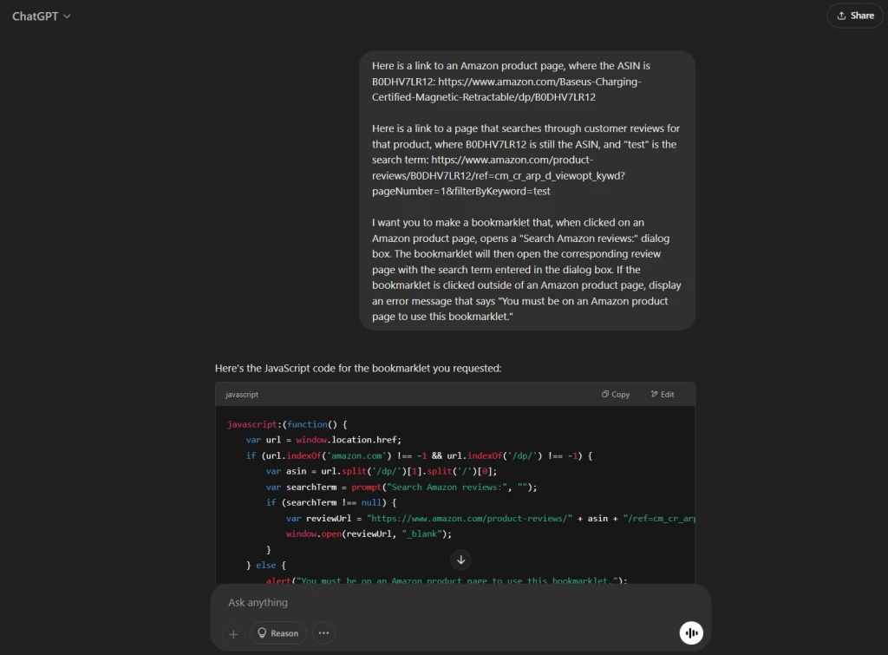
Task: Click Edit on the code block
Action: 662,394
